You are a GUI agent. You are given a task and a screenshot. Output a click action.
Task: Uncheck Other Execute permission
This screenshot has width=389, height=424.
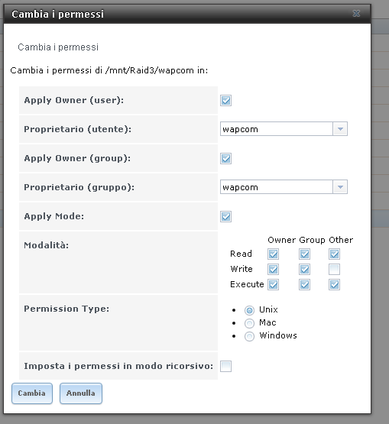[x=334, y=285]
